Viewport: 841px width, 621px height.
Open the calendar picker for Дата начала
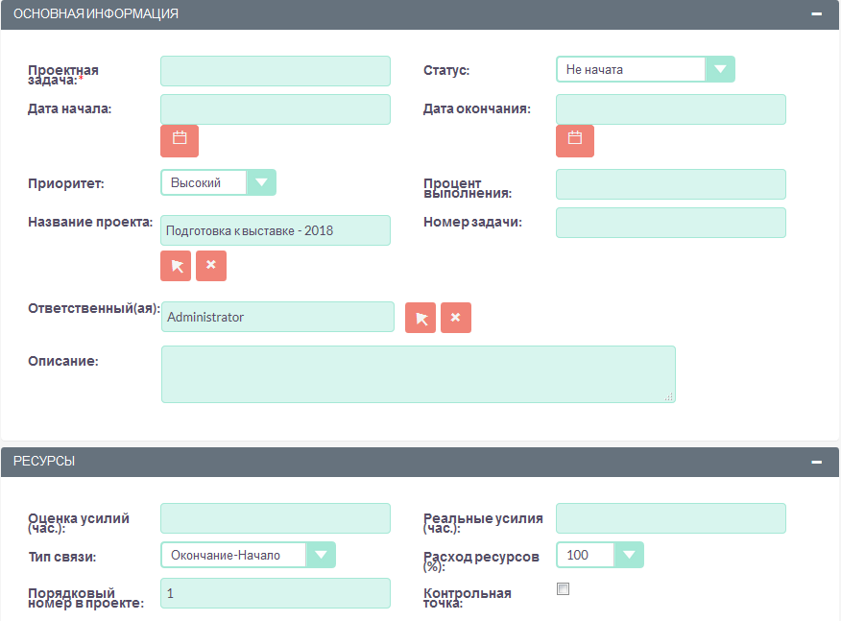click(x=179, y=140)
